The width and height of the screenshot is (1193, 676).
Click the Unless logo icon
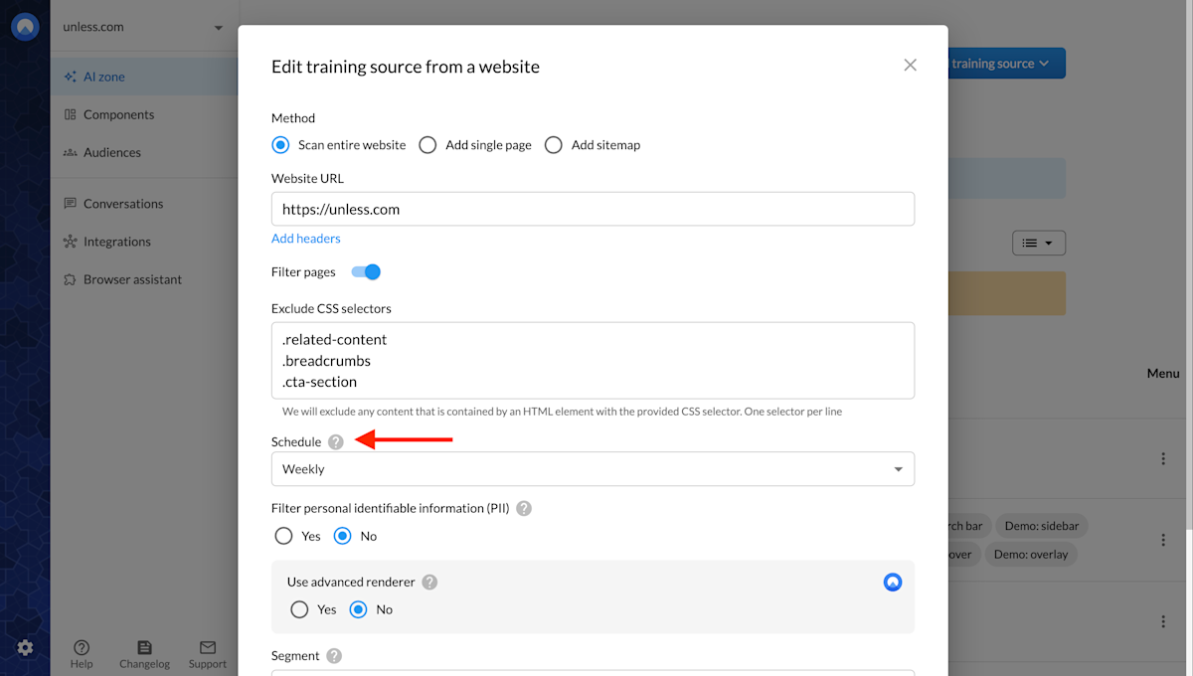tap(25, 26)
